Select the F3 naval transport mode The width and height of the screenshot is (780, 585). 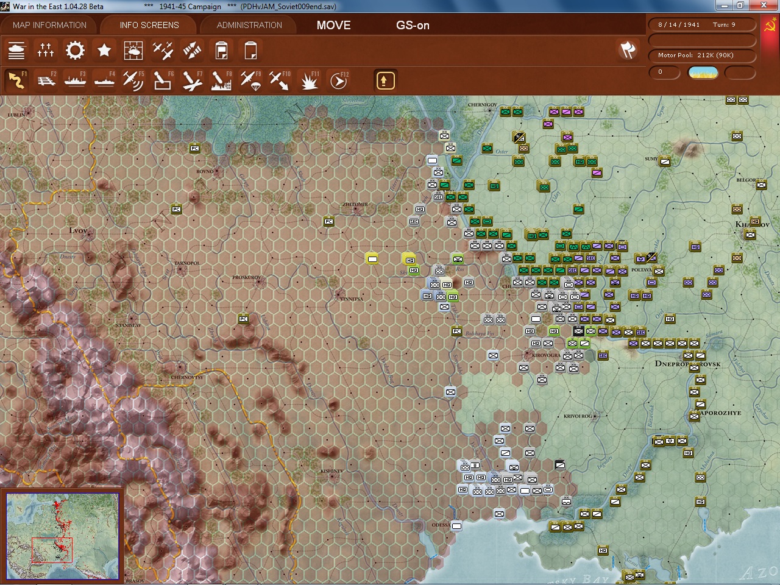[x=75, y=80]
